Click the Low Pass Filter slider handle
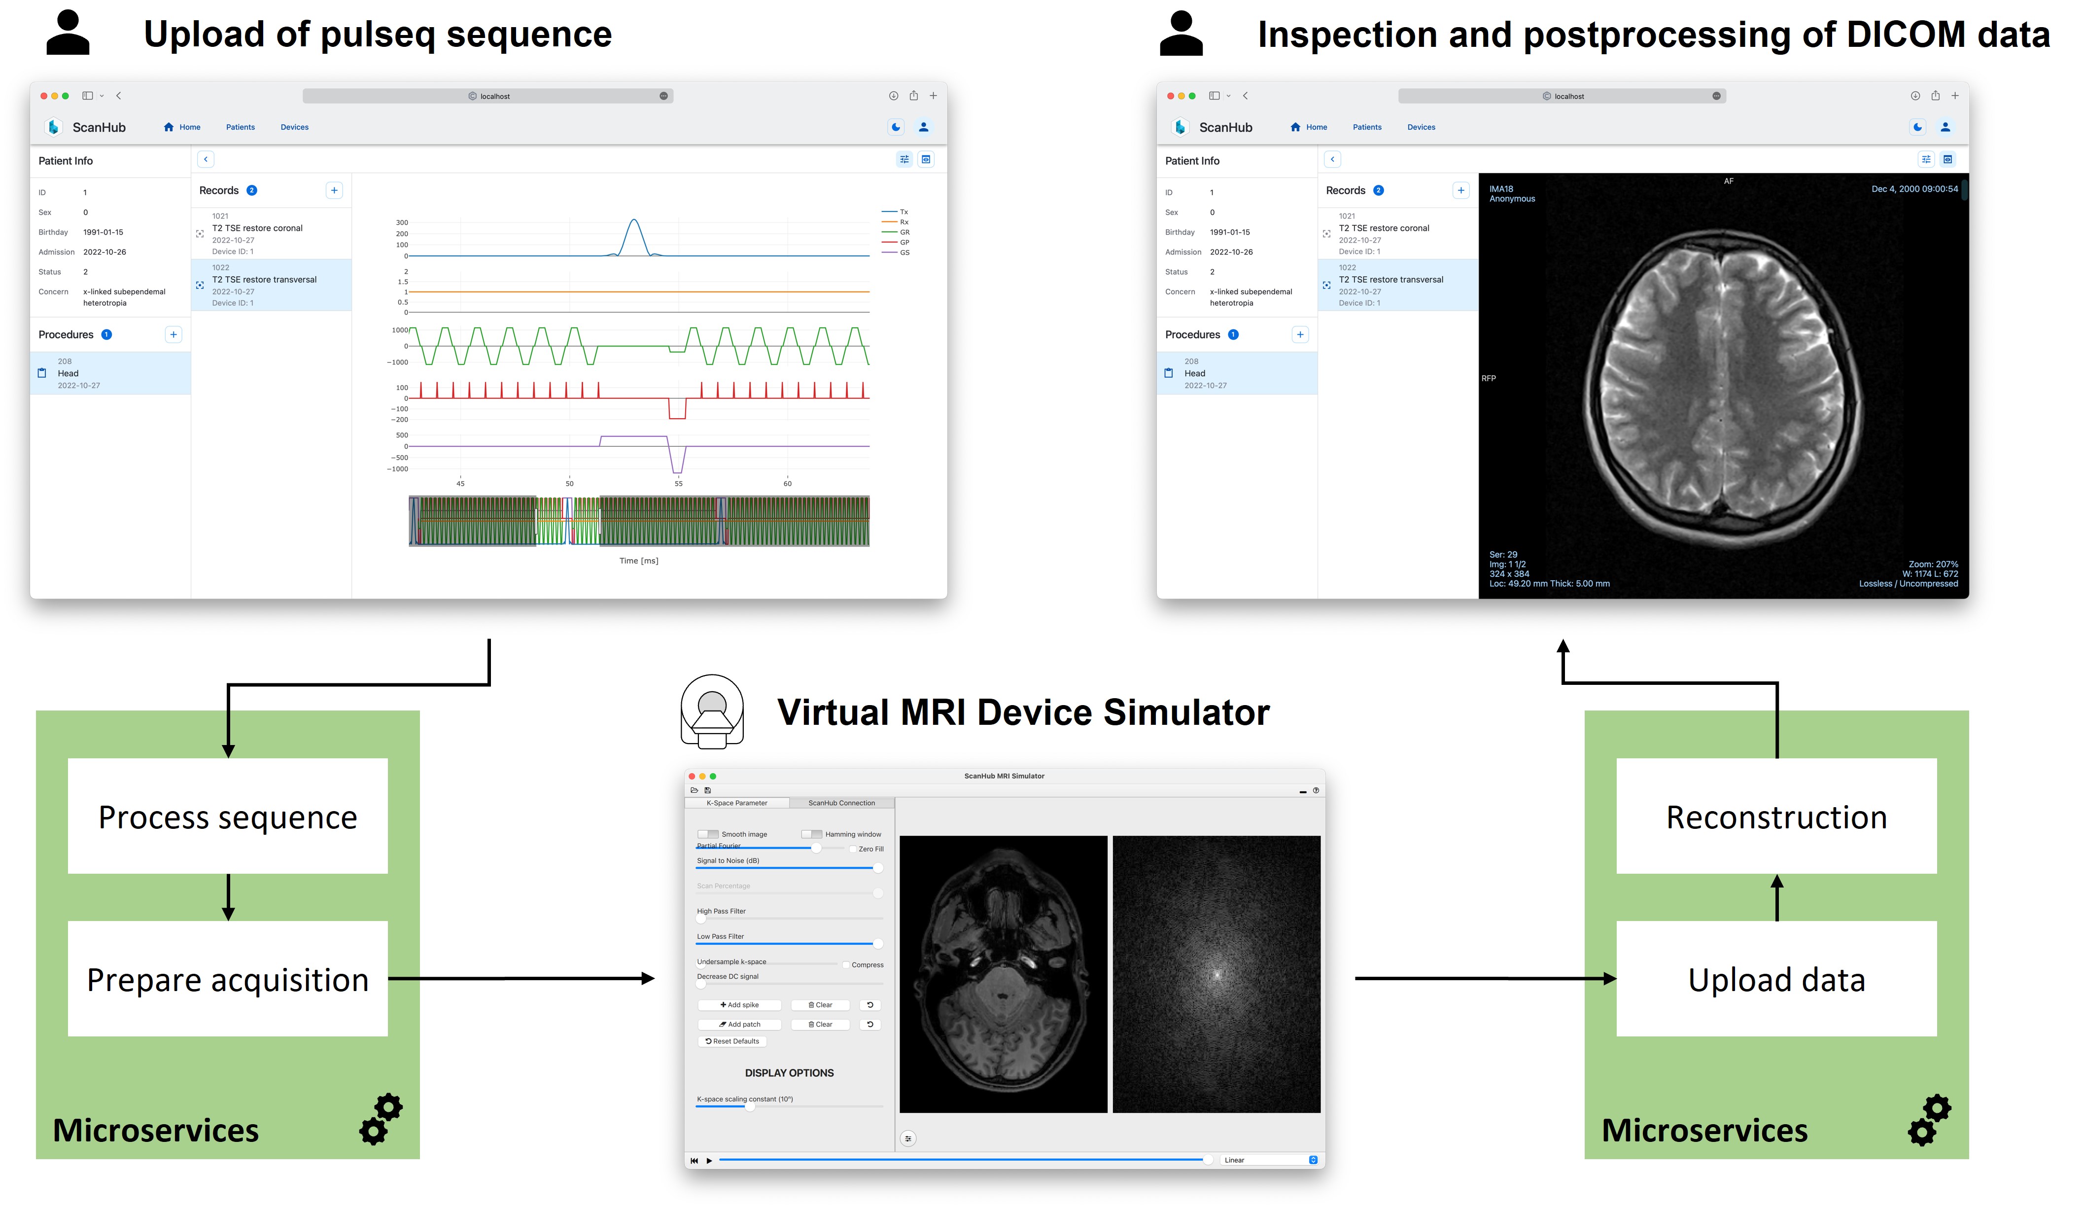 point(877,943)
